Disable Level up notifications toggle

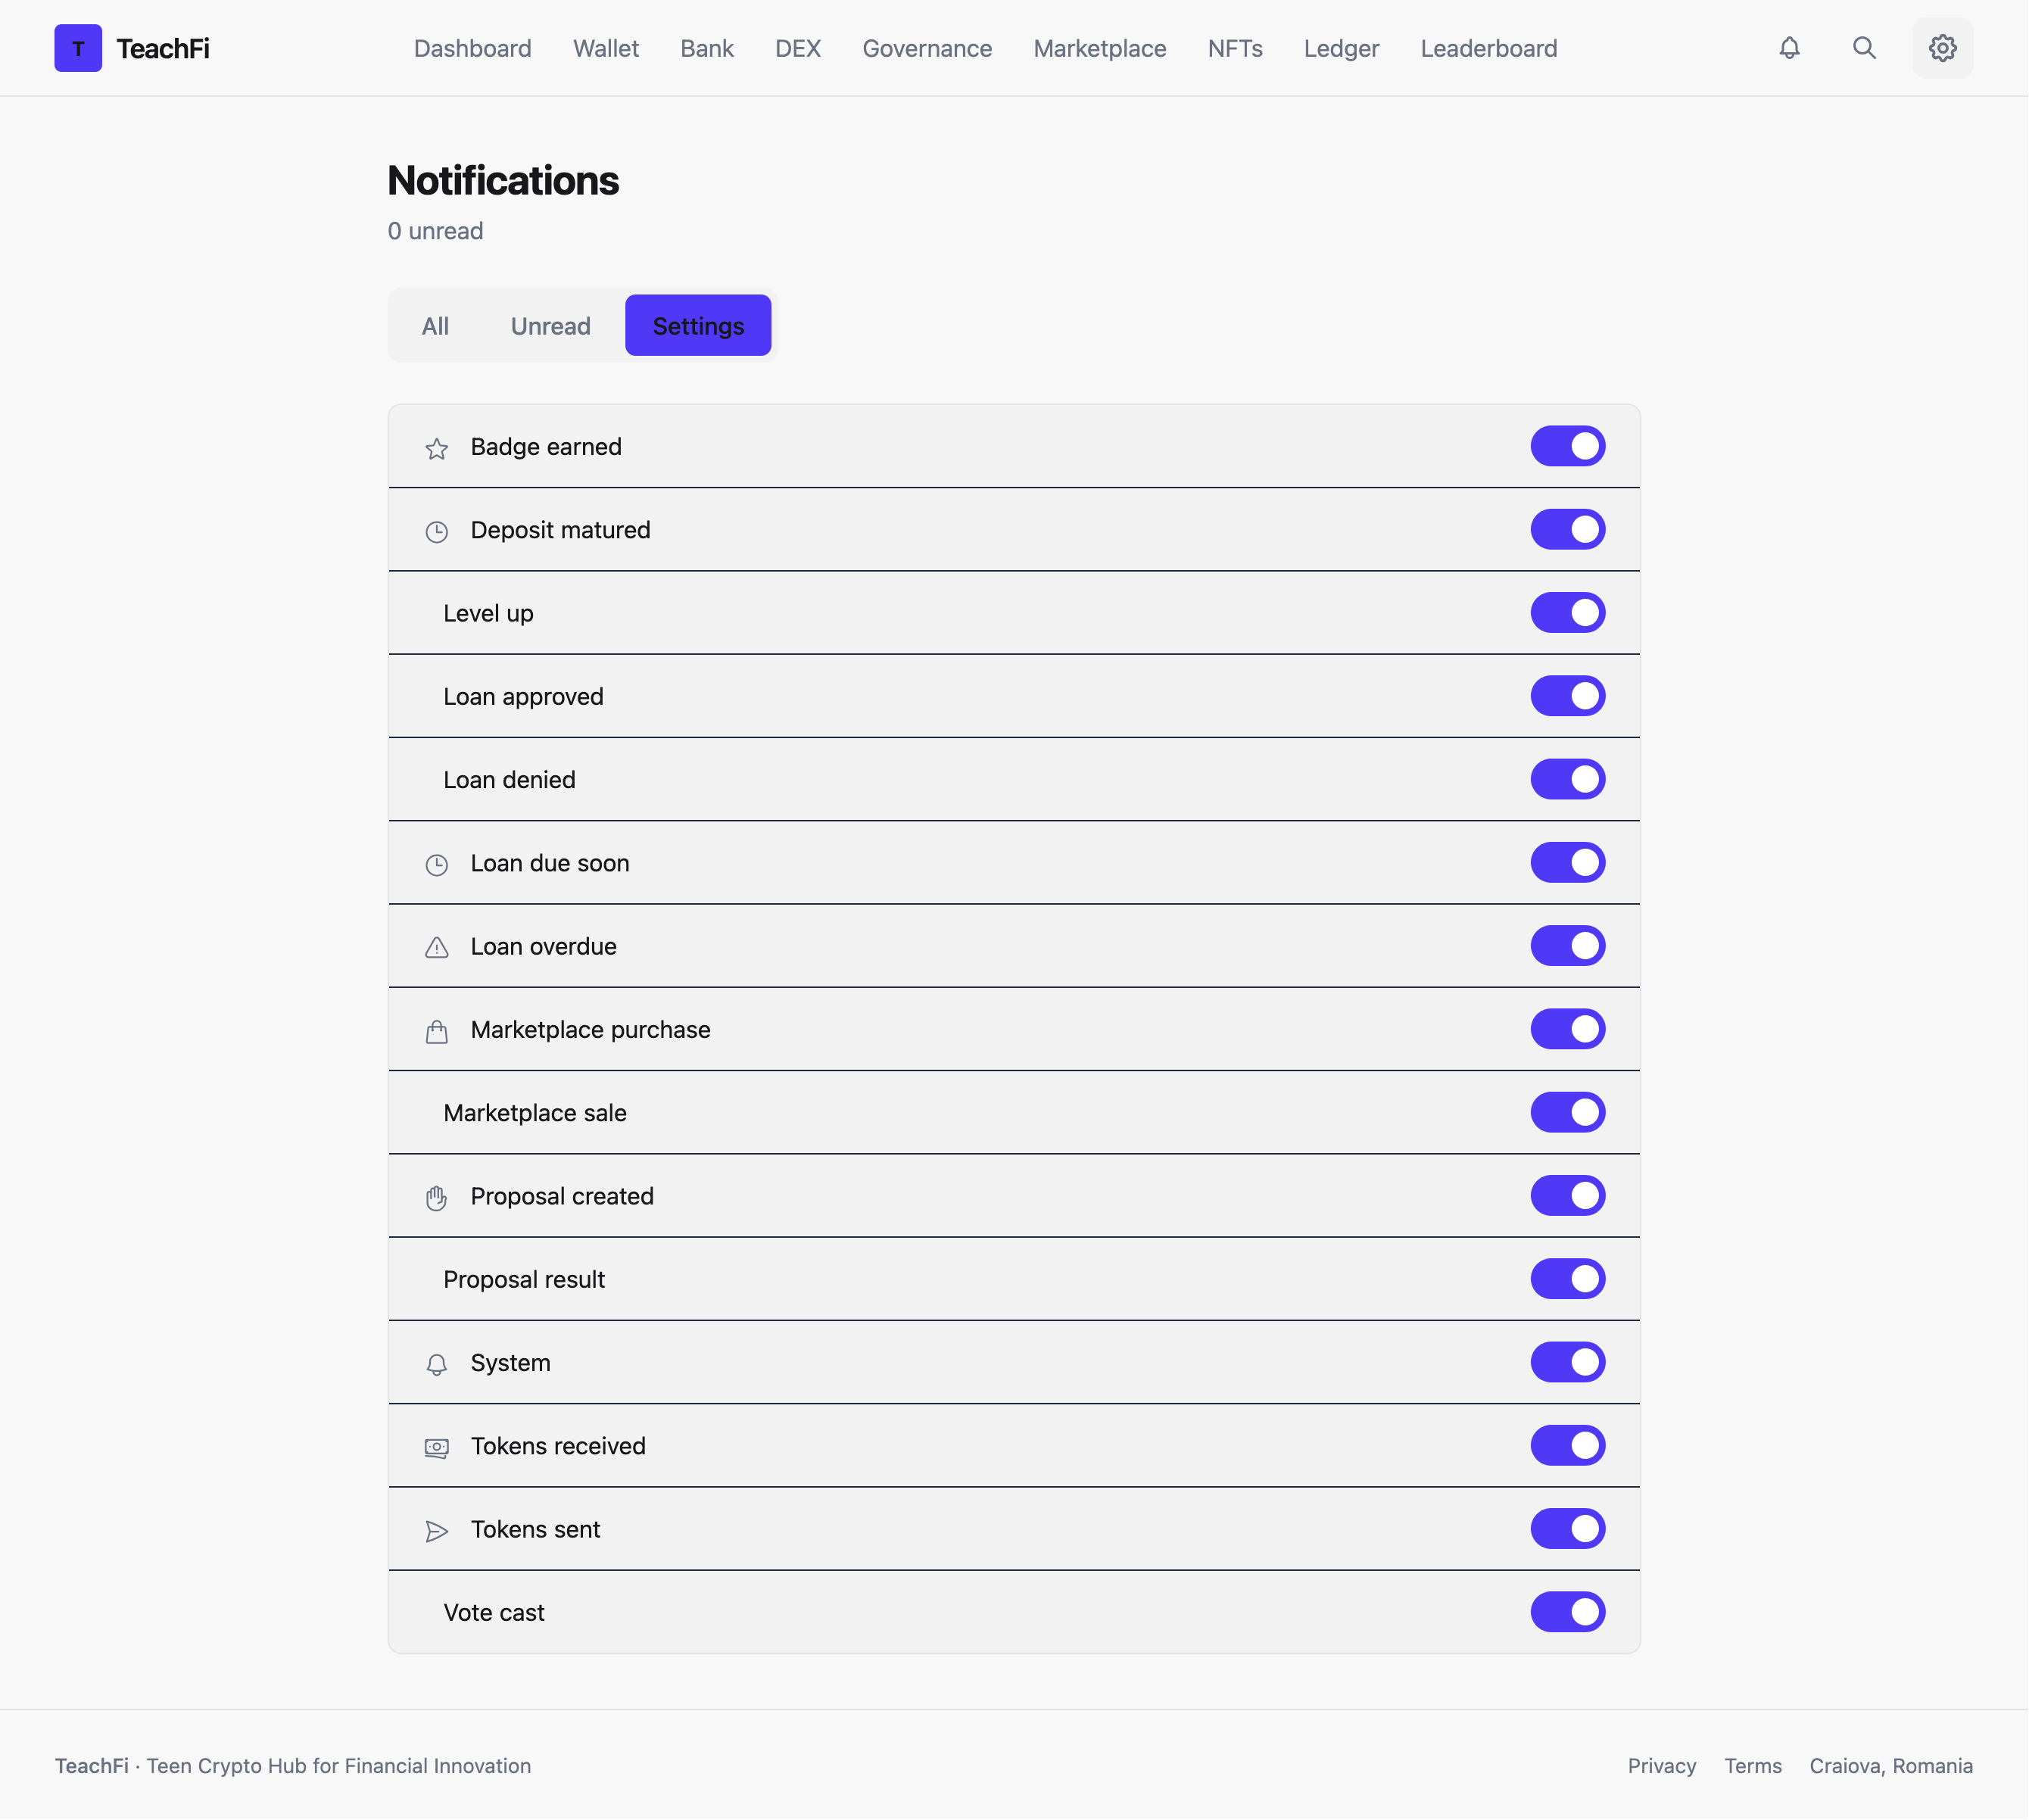(x=1567, y=613)
